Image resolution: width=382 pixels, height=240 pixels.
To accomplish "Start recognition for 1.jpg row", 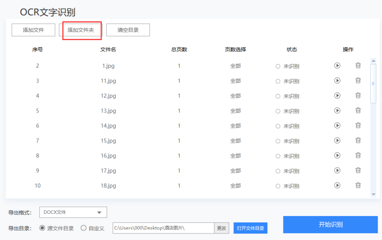I will (x=337, y=66).
